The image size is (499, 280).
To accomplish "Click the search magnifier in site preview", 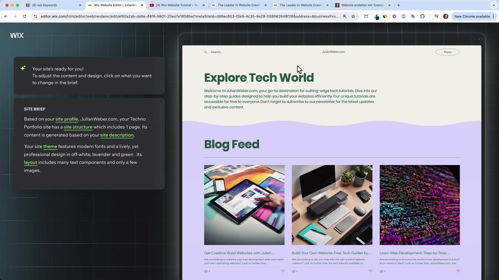I will [x=205, y=52].
